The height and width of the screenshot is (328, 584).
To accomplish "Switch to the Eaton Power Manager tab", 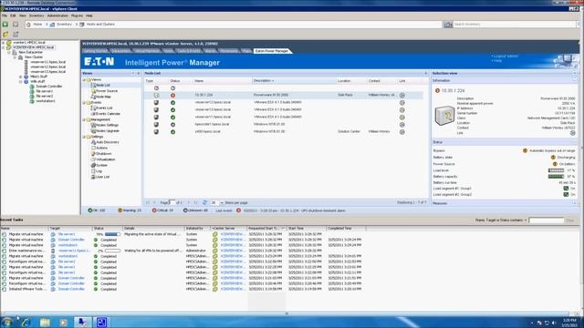I will 272,51.
